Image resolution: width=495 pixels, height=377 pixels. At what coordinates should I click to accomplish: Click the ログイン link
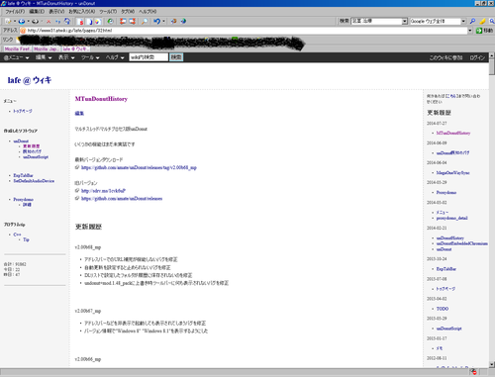[477, 57]
